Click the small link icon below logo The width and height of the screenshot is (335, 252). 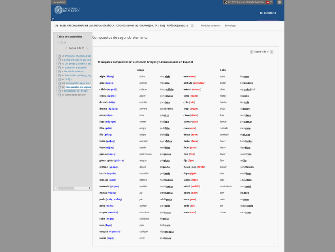click(x=53, y=19)
